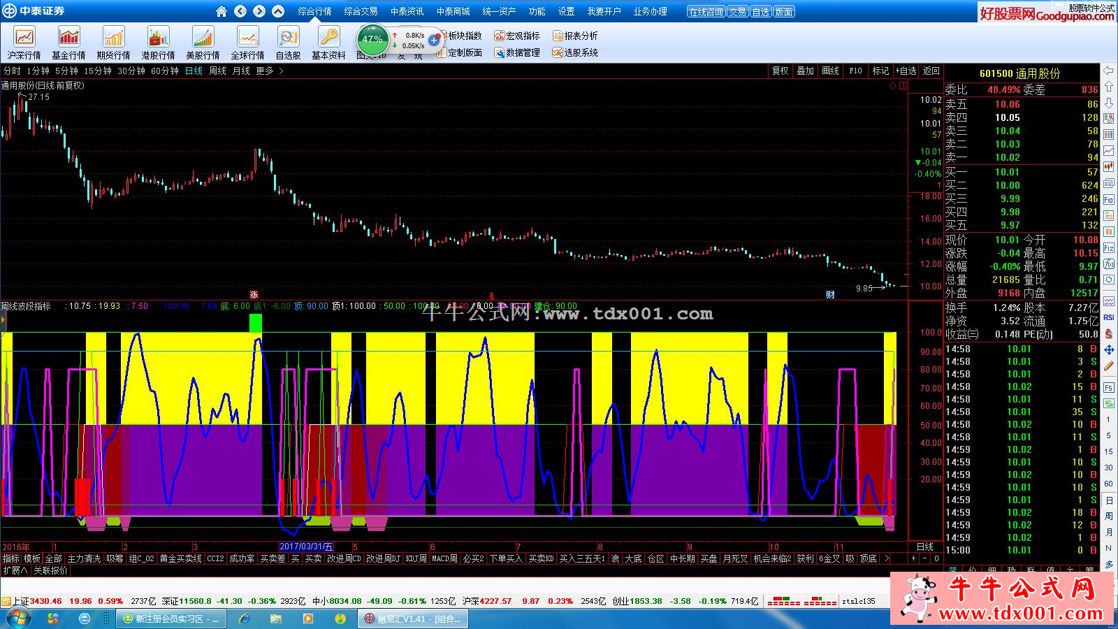
Task: Click the 在线咨询 button
Action: pos(706,12)
